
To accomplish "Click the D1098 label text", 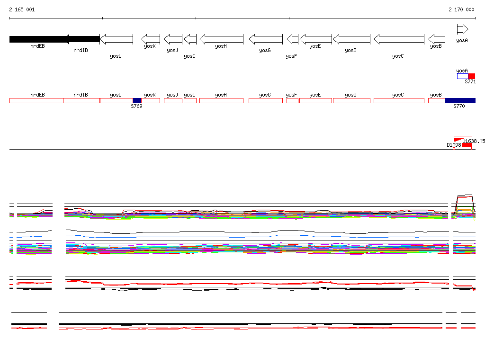I will point(454,145).
